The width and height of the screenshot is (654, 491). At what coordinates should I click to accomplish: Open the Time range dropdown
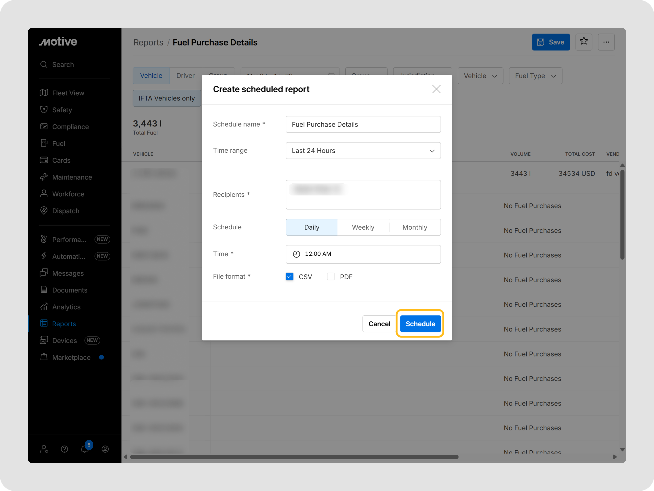pyautogui.click(x=363, y=151)
